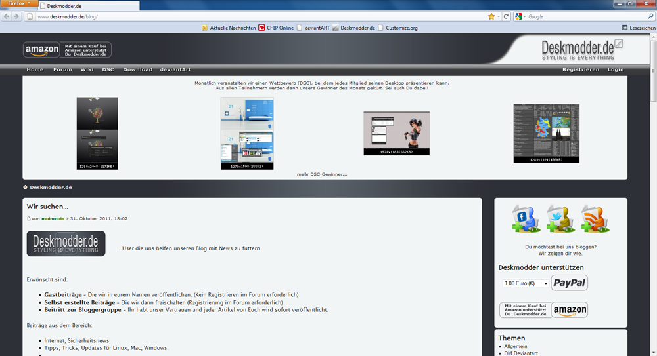657x356 pixels.
Task: Click the Deskmodder.de logo in the header
Action: tap(581, 50)
